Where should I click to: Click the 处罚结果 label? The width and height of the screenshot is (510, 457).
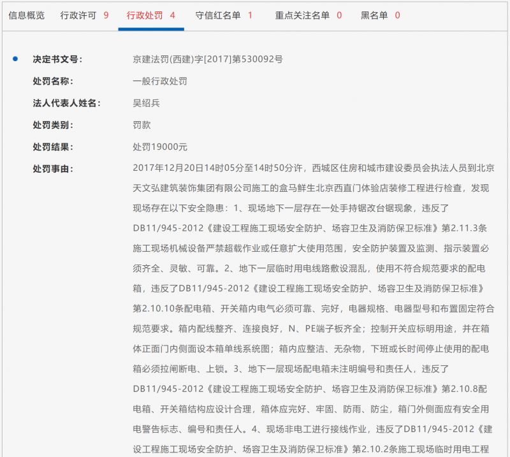(x=53, y=147)
